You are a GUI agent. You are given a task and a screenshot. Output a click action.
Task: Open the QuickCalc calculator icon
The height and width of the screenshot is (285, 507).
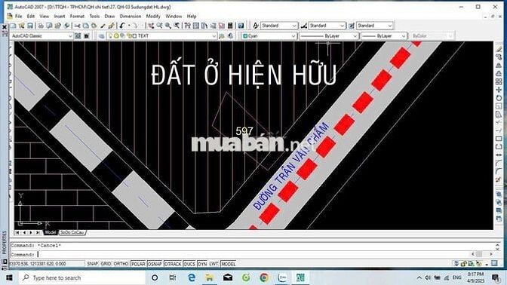pyautogui.click(x=230, y=26)
